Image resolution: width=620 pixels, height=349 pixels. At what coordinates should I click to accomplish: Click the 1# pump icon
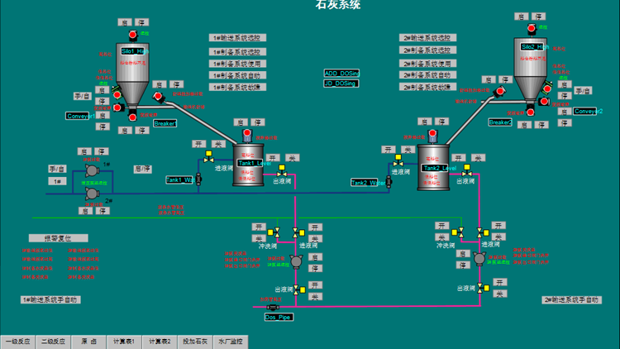tap(90, 170)
